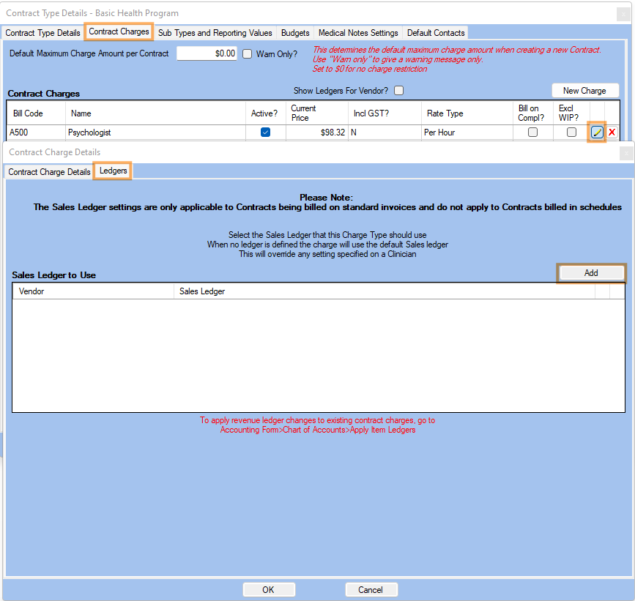Uncheck the Active? checkbox for Psychologist

265,132
